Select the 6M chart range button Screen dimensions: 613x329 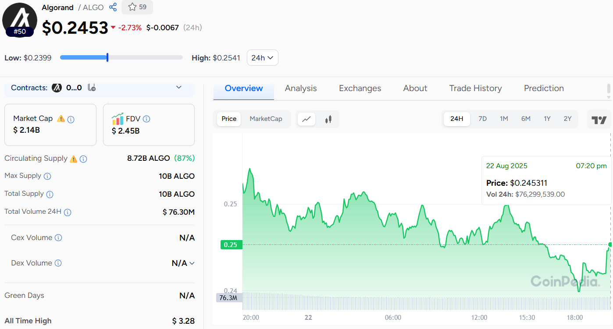coord(526,119)
